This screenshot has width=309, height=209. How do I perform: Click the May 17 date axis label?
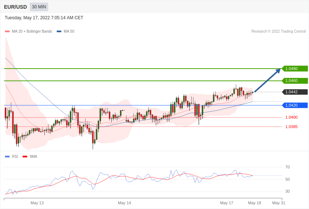tap(226, 203)
